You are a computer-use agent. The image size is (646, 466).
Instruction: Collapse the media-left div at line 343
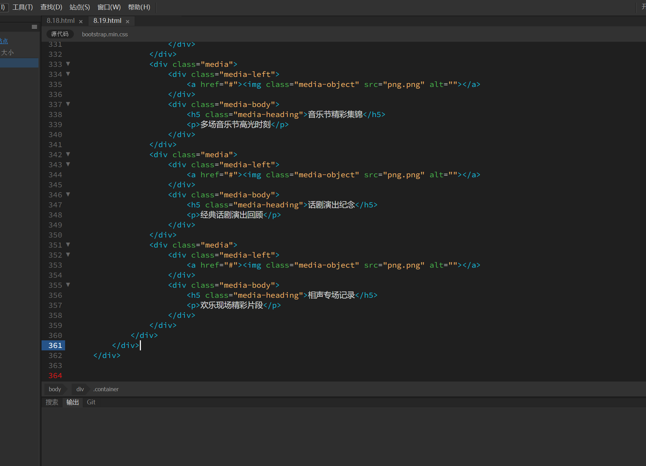[68, 164]
